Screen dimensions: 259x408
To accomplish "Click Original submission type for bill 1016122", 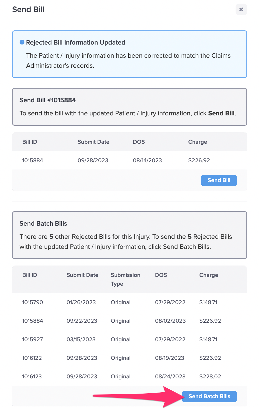I will coord(120,358).
